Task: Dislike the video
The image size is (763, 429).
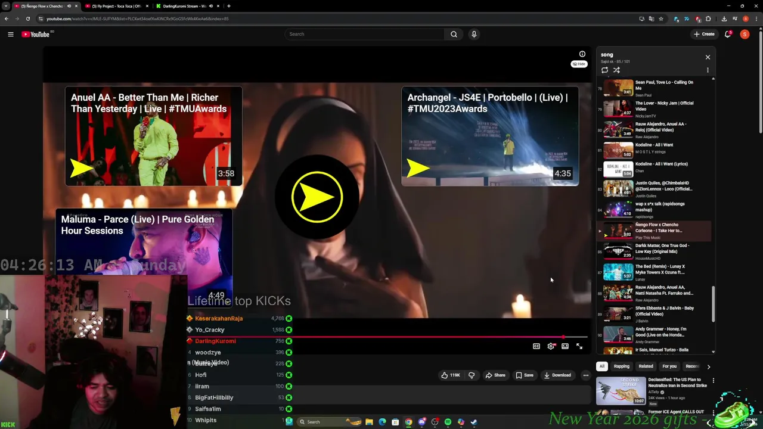Action: pyautogui.click(x=472, y=375)
